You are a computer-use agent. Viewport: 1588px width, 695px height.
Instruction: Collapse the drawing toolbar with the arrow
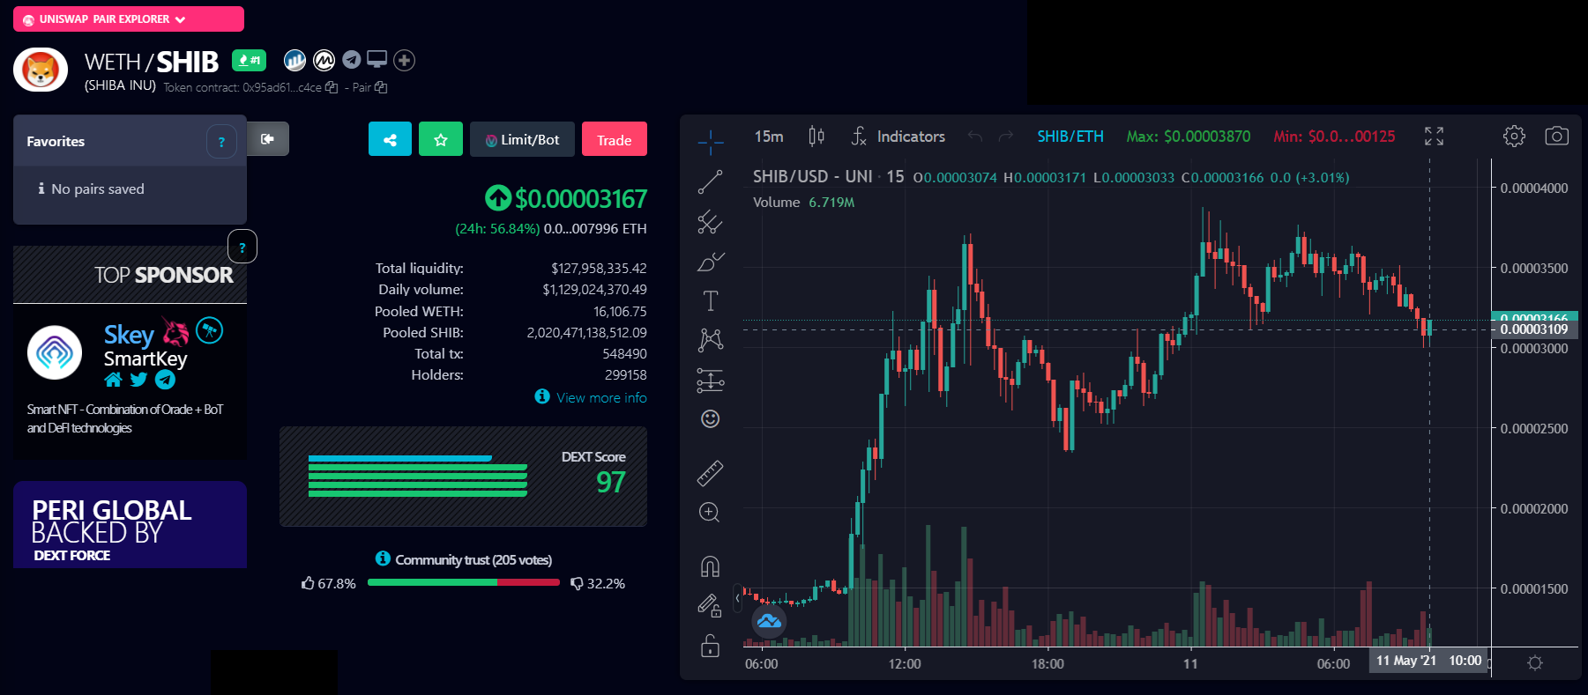(x=738, y=598)
